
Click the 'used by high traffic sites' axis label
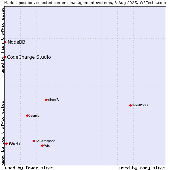point(3,40)
